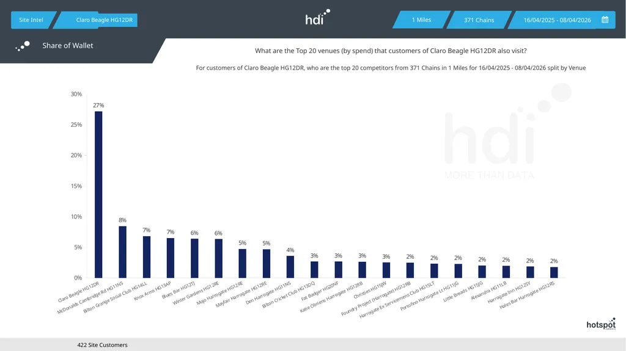Select the Claro Beagle HG12DR 27% bar
The width and height of the screenshot is (626, 351).
(x=98, y=195)
